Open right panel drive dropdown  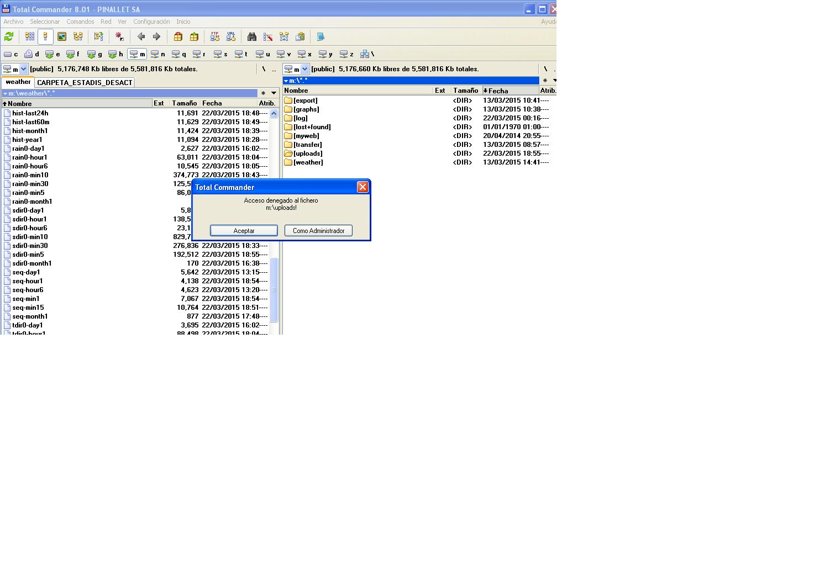pos(304,69)
